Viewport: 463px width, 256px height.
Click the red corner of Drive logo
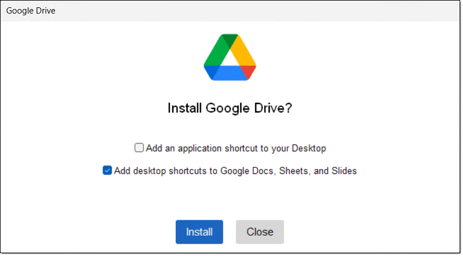[x=249, y=71]
